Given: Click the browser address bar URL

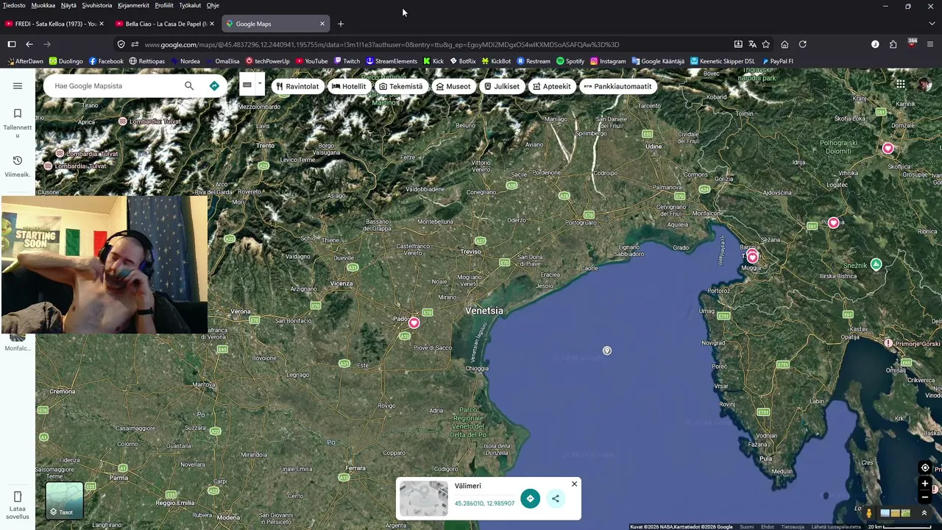Looking at the screenshot, I should pyautogui.click(x=381, y=44).
